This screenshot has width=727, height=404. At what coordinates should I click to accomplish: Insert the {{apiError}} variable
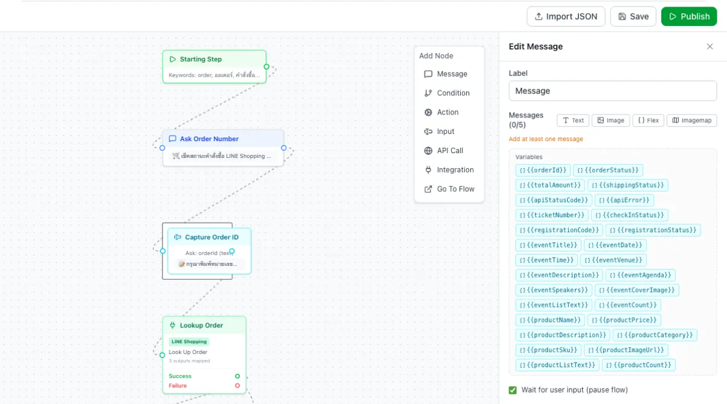point(624,200)
